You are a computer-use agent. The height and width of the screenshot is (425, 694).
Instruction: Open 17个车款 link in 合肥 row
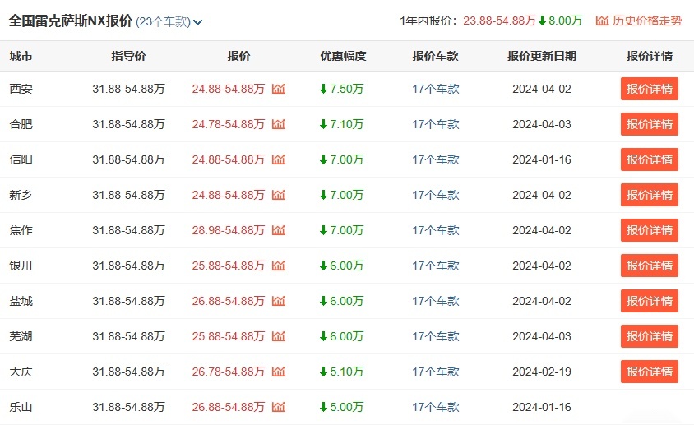tap(436, 124)
